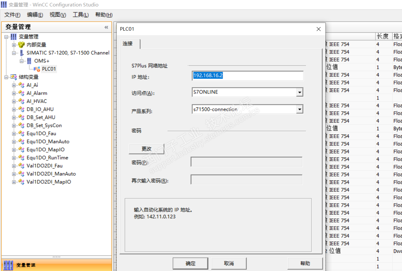402x271 pixels.
Task: Click the IP 地址 input field
Action: tap(248, 76)
